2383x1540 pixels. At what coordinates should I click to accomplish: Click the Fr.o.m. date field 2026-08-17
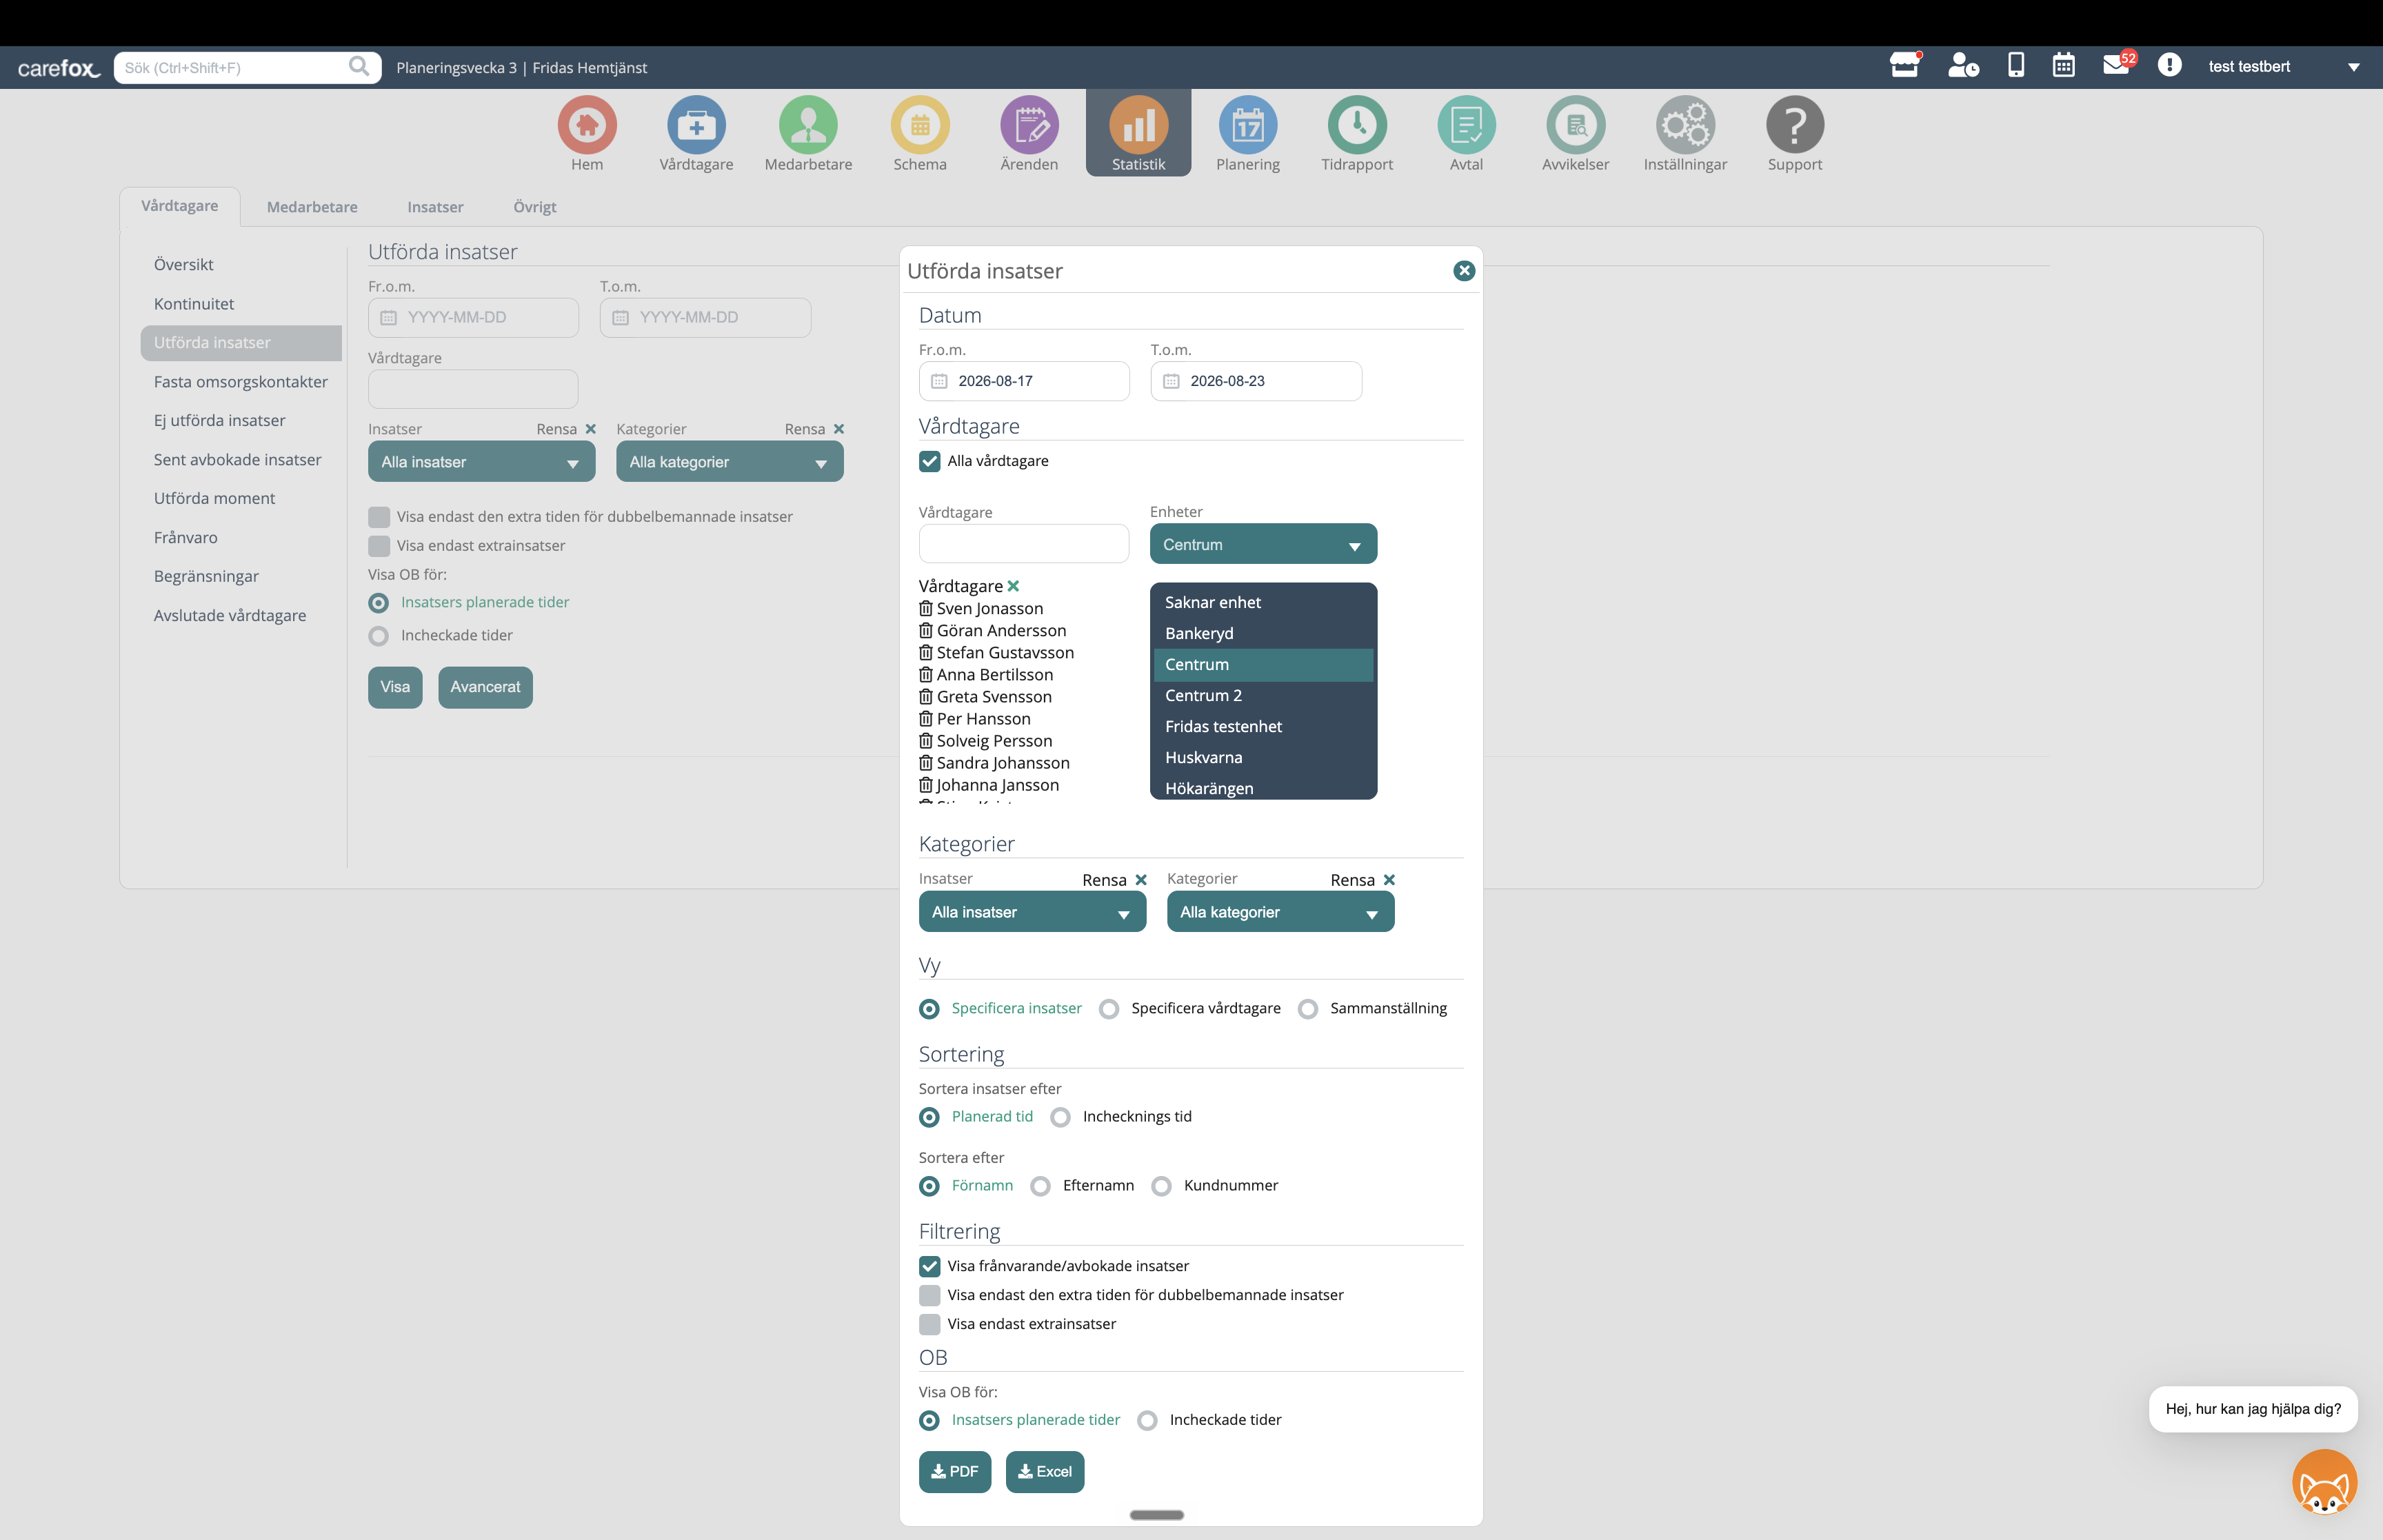pos(1024,381)
